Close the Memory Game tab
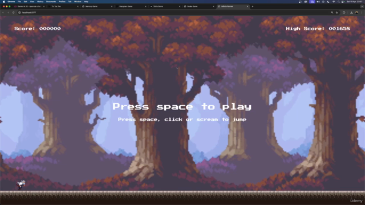 coord(112,6)
